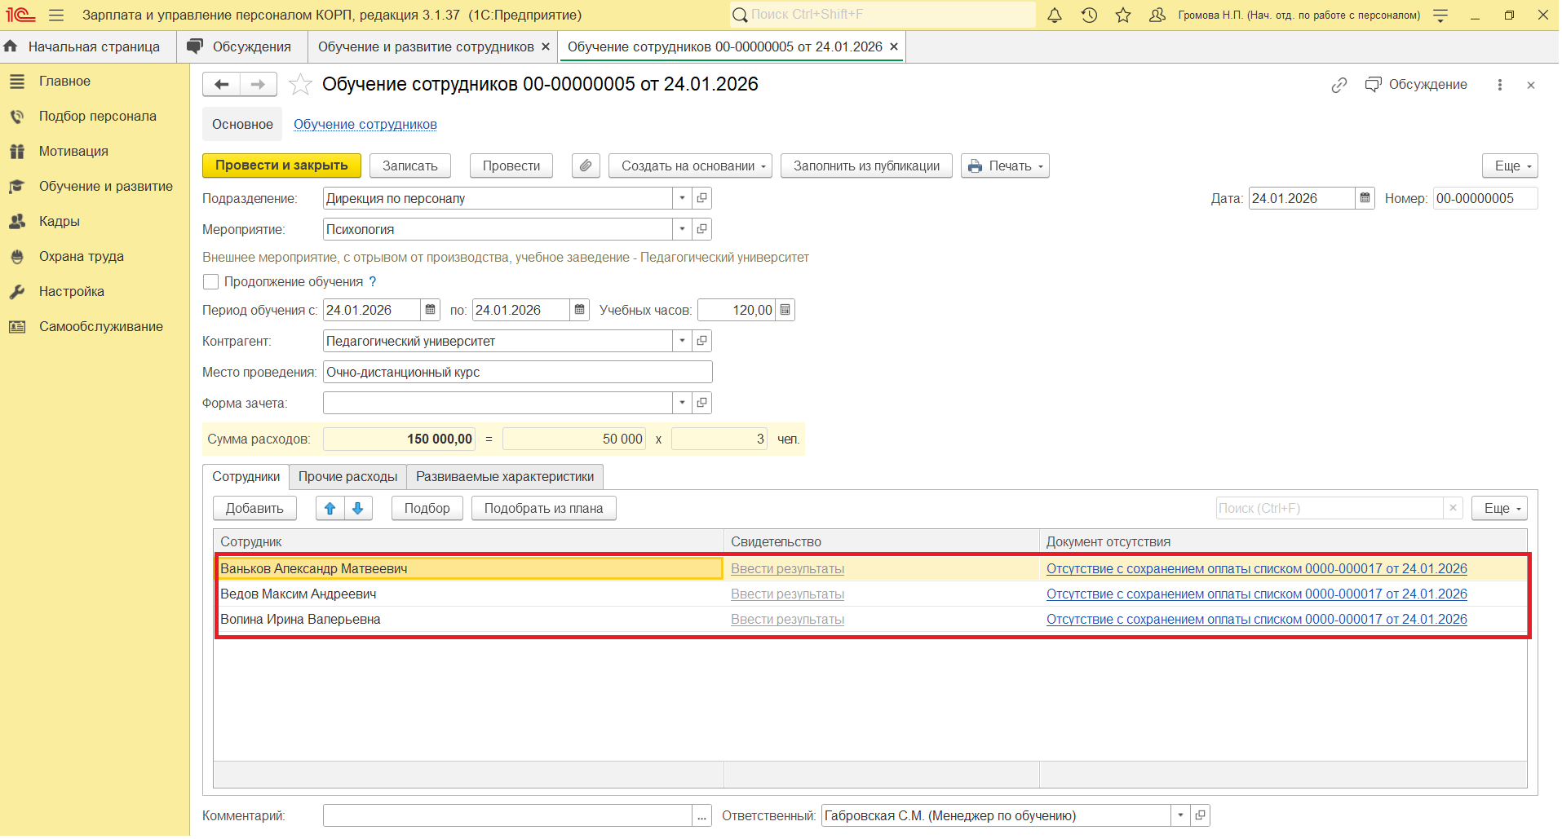Expand the 'Подразделение' dropdown list

[x=682, y=199]
